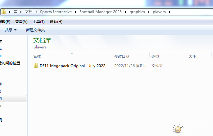Expand the arrow after Sports Interactive
This screenshot has height=136, width=213.
75,12
